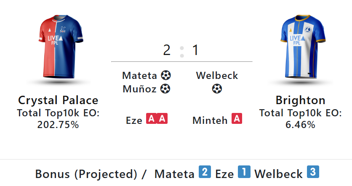This screenshot has width=352, height=186.
Task: Click the goal ball icon next to Muñoz
Action: 165,89
